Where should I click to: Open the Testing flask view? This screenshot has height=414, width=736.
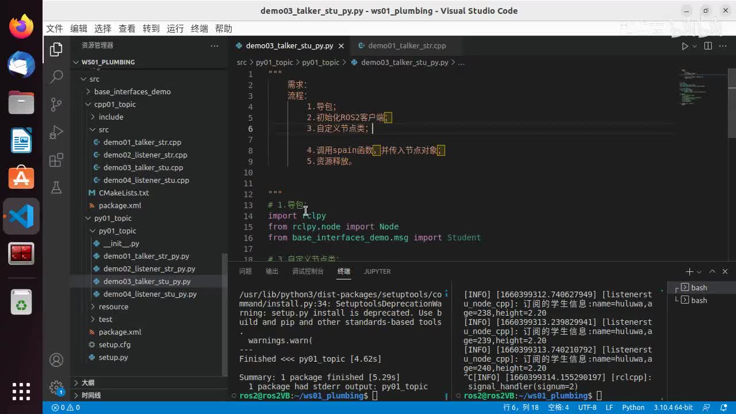(x=56, y=187)
